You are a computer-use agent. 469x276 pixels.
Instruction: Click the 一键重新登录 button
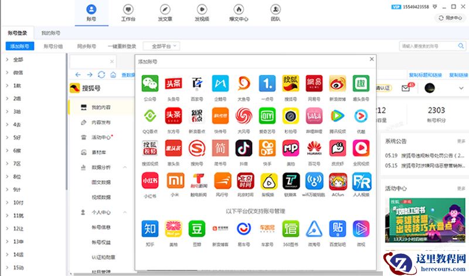pyautogui.click(x=122, y=46)
